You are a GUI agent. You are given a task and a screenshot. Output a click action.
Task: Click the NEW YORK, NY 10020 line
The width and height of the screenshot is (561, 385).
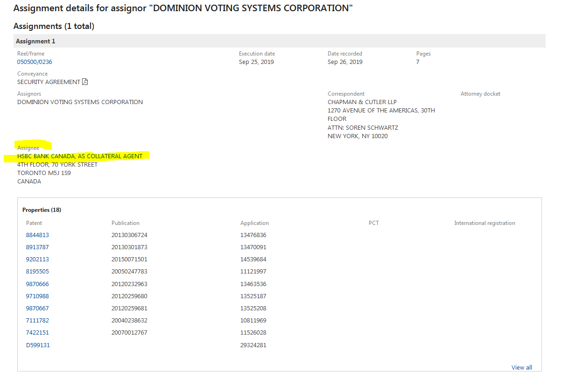[358, 136]
